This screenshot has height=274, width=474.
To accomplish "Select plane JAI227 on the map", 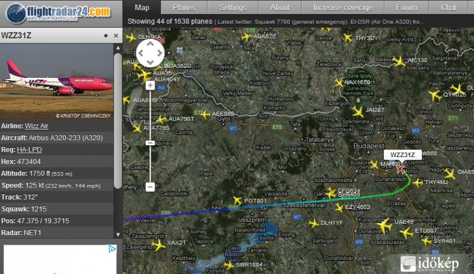I will (358, 112).
